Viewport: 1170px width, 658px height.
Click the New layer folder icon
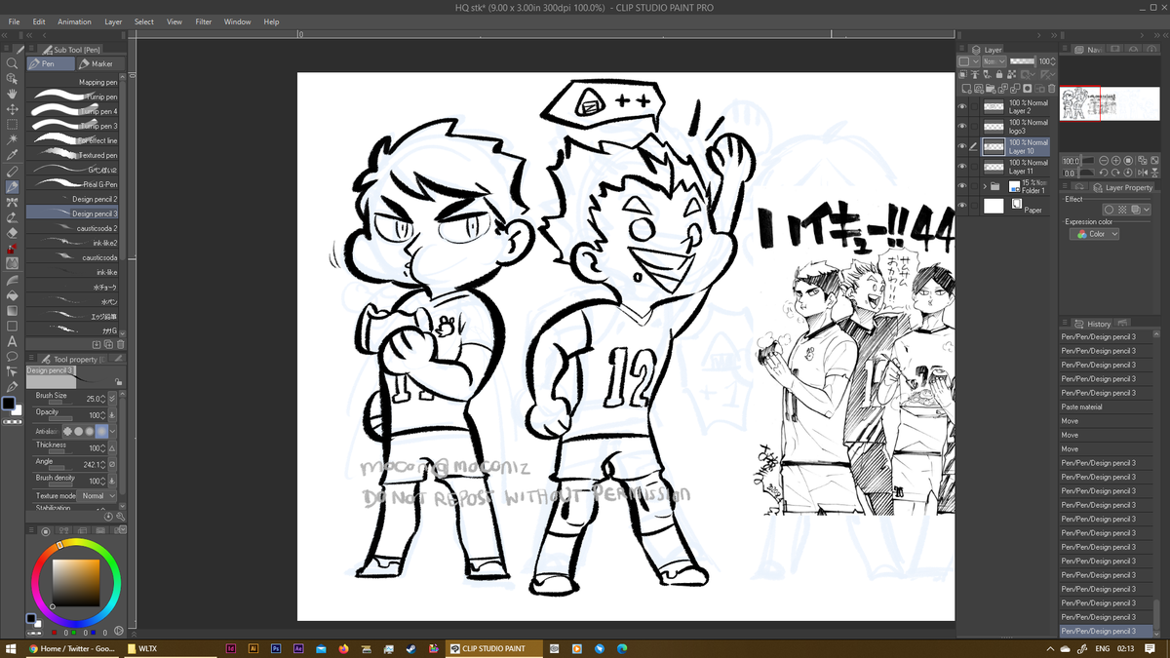pyautogui.click(x=990, y=89)
